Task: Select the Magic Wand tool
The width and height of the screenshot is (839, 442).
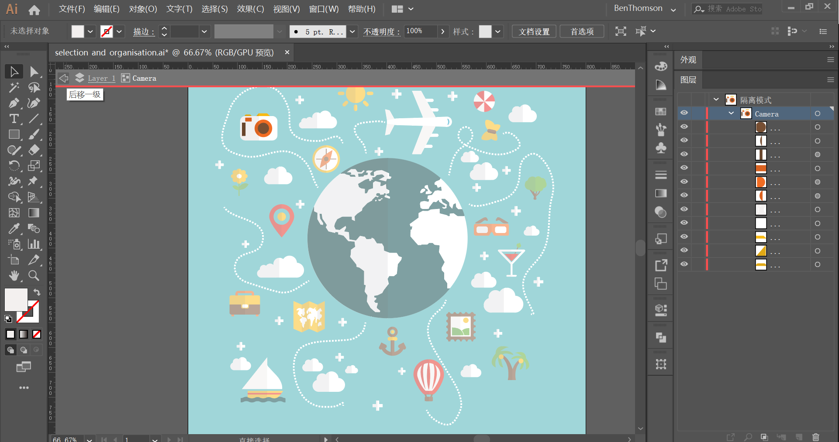Action: pos(14,87)
